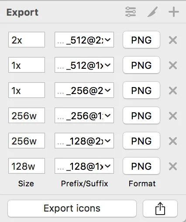Edit 1x size field for _512@1x
Viewport: 186px width, 222px height.
point(27,65)
